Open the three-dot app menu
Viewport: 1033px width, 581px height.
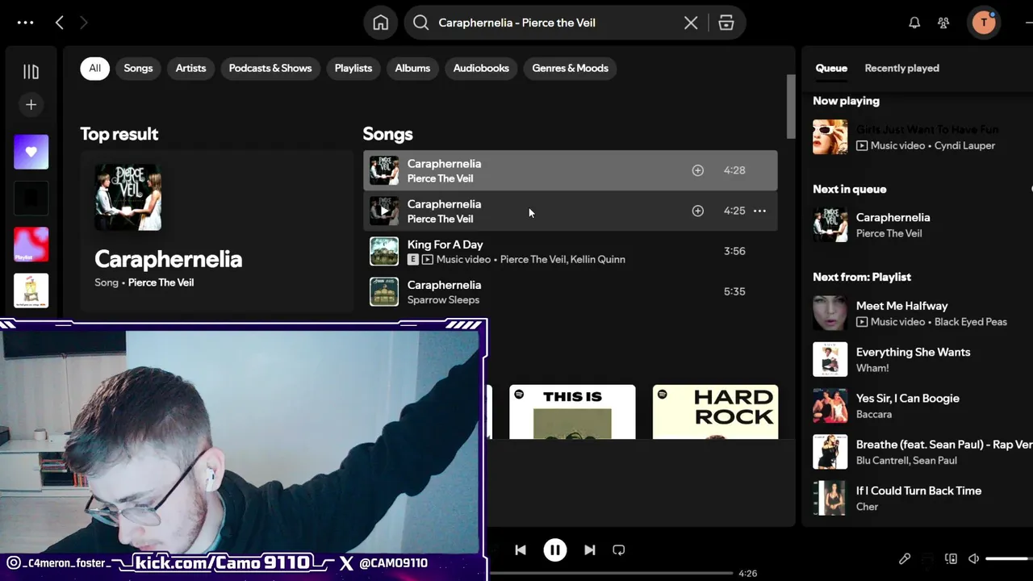click(x=25, y=23)
